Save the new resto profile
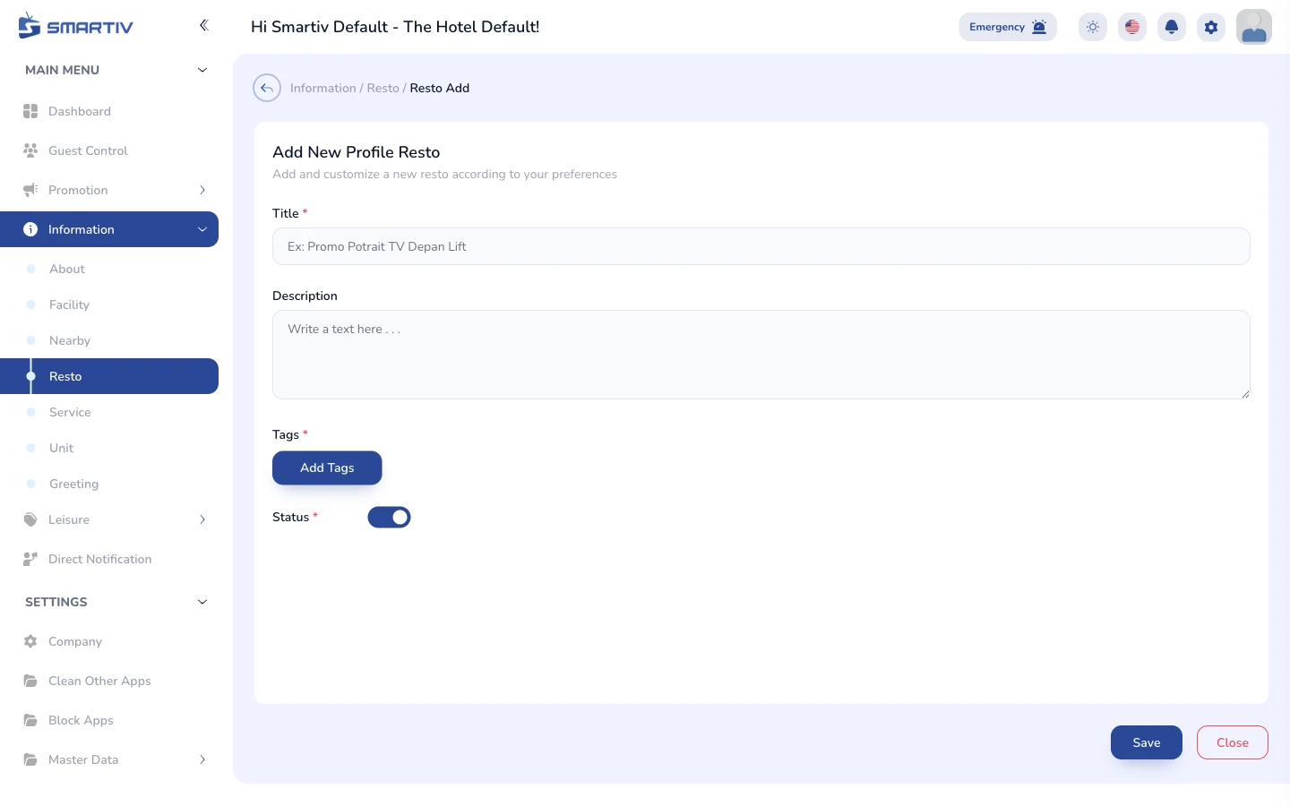Image resolution: width=1290 pixels, height=806 pixels. (1147, 742)
